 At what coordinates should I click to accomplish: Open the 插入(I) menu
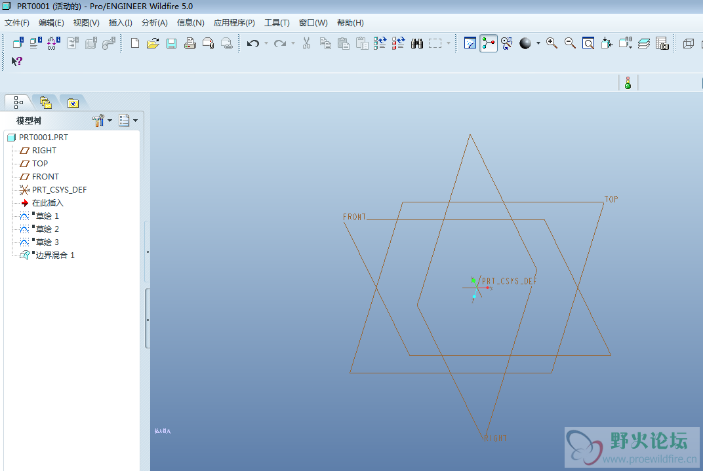(120, 23)
